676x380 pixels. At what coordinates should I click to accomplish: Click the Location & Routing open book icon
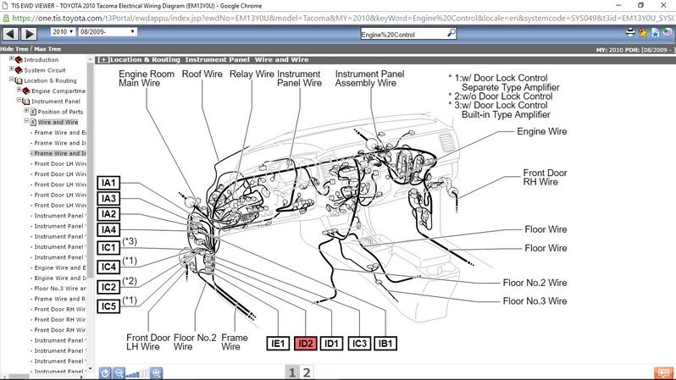tap(19, 80)
